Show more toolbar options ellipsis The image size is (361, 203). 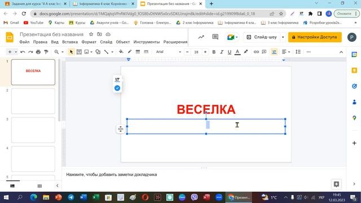tap(309, 52)
